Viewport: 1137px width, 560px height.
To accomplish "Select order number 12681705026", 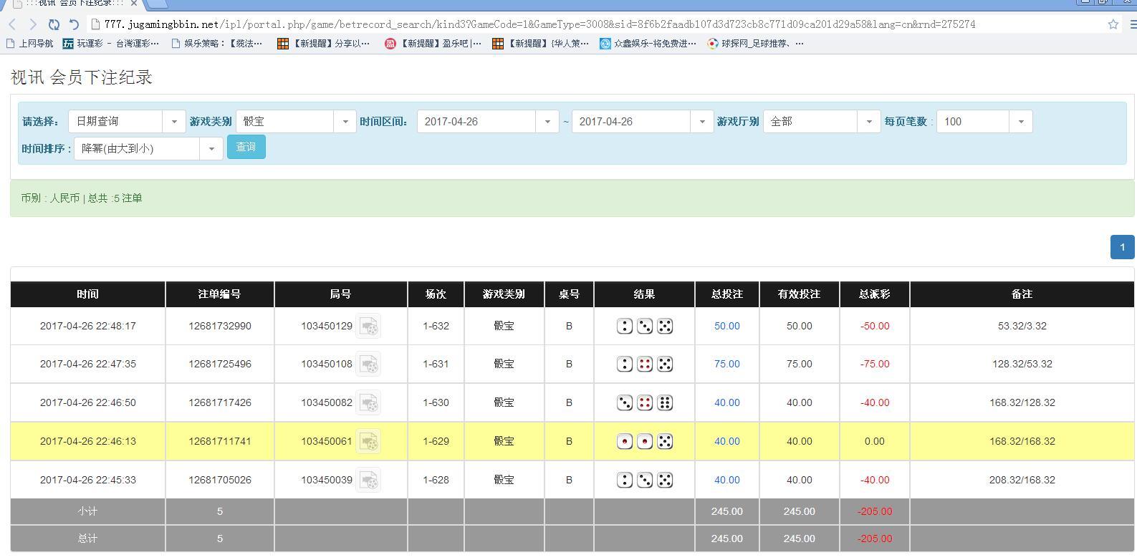I will [x=220, y=481].
